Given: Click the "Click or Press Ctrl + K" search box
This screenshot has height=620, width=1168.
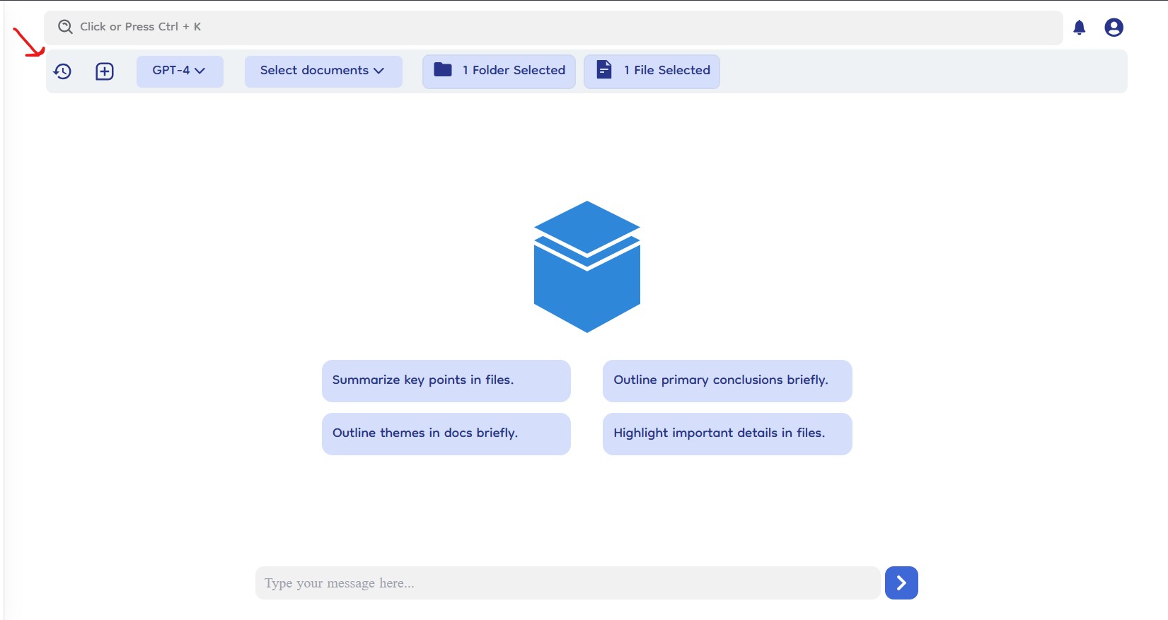Looking at the screenshot, I should (x=552, y=27).
